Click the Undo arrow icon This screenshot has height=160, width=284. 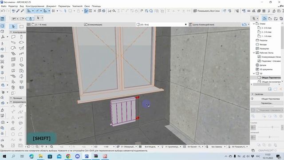3,11
